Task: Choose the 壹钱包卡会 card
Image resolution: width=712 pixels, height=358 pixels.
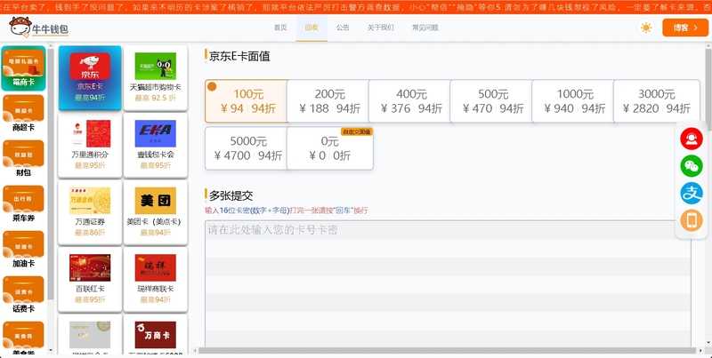Action: tap(155, 145)
